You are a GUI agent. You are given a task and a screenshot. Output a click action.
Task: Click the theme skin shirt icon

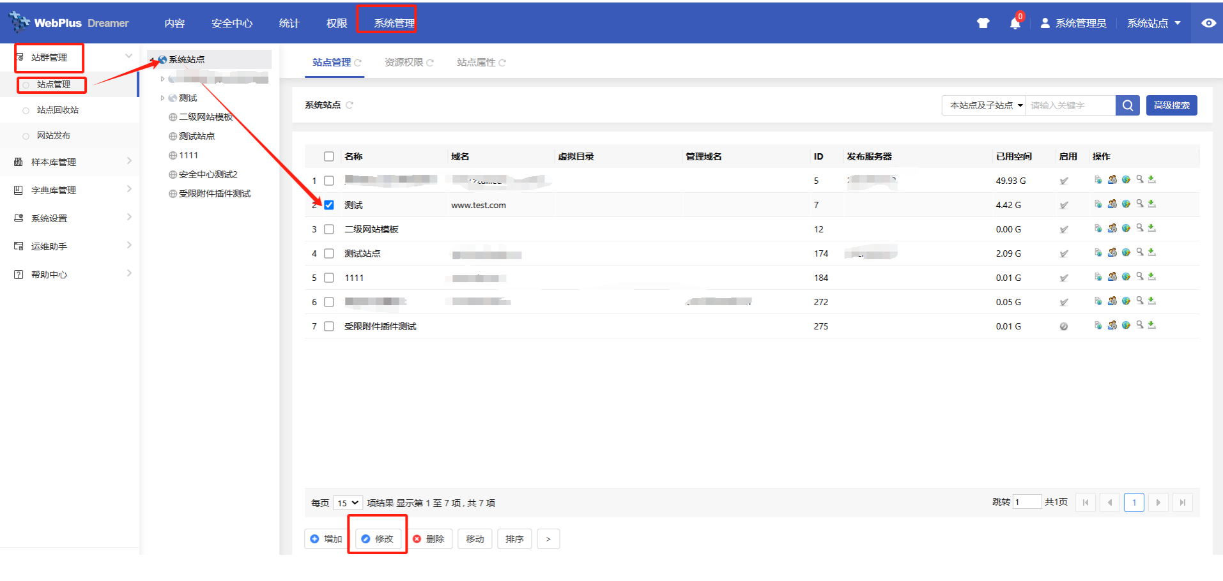(x=983, y=23)
